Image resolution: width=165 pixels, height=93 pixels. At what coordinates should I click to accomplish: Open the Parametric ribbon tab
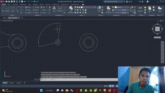coord(23,4)
